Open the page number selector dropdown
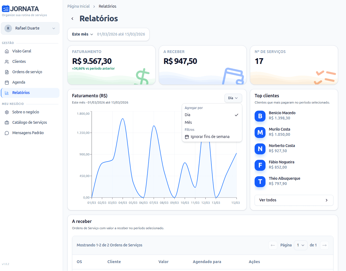The height and width of the screenshot is (271, 346). pos(300,245)
